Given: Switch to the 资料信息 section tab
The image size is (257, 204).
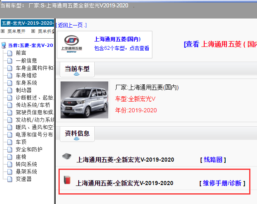Looking at the screenshot, I should click(x=77, y=134).
